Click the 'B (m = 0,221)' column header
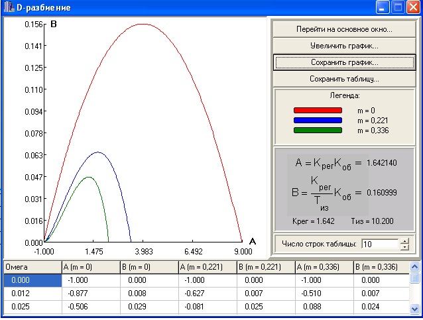This screenshot has width=423, height=320. [266, 267]
